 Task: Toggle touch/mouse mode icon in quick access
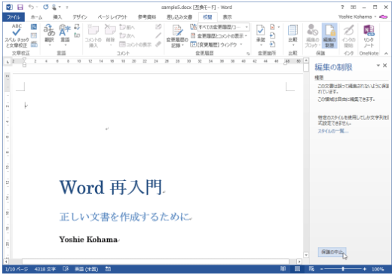(x=54, y=7)
